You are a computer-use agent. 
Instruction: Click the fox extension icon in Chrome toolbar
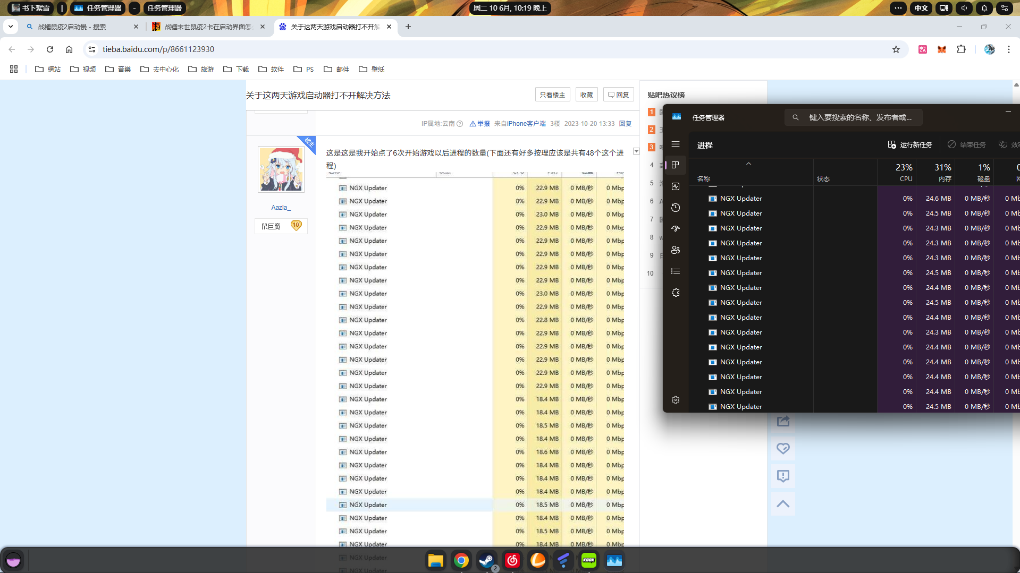[942, 49]
